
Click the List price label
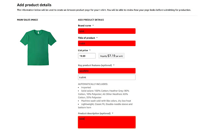pos(83,50)
